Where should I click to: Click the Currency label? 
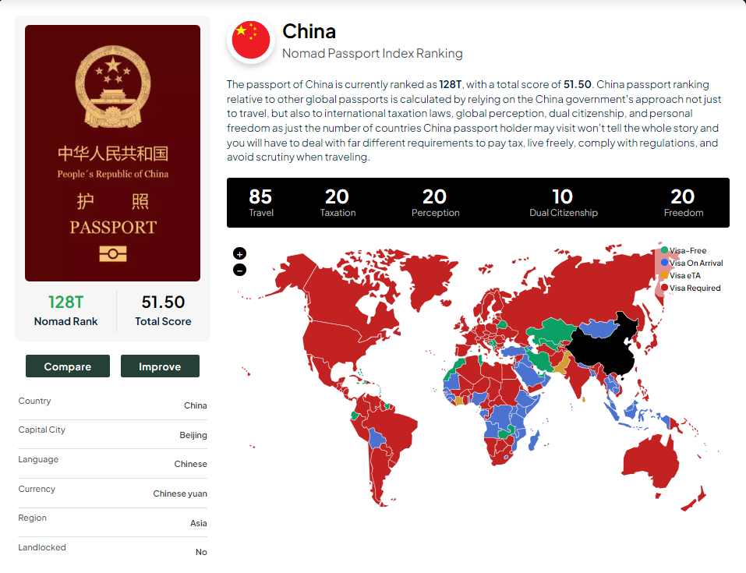click(x=37, y=489)
